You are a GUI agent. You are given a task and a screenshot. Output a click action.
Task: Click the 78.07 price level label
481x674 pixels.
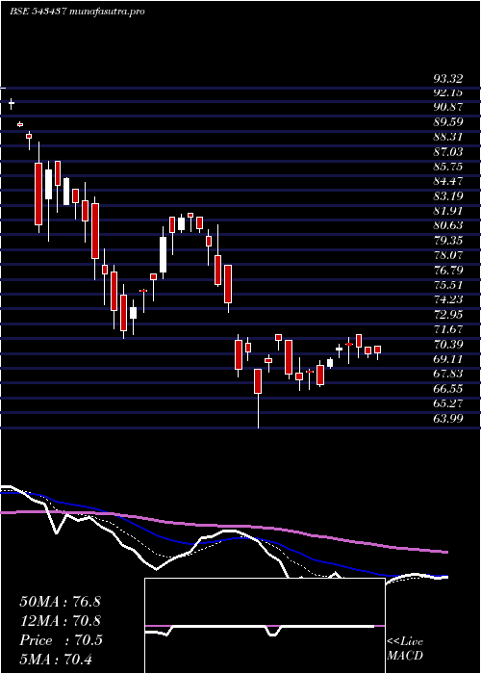pyautogui.click(x=448, y=255)
